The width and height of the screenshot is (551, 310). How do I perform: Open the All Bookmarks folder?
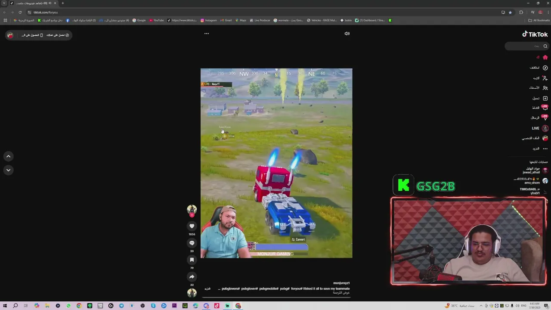point(539,20)
